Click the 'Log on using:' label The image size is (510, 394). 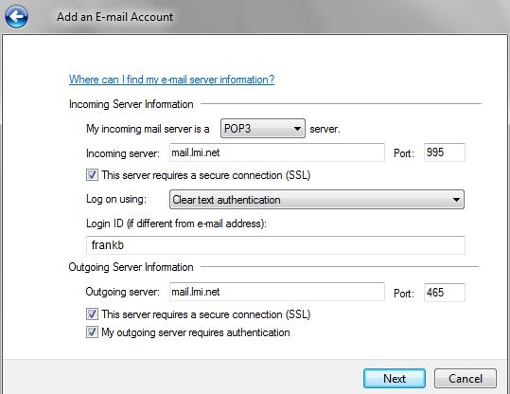[x=116, y=199]
